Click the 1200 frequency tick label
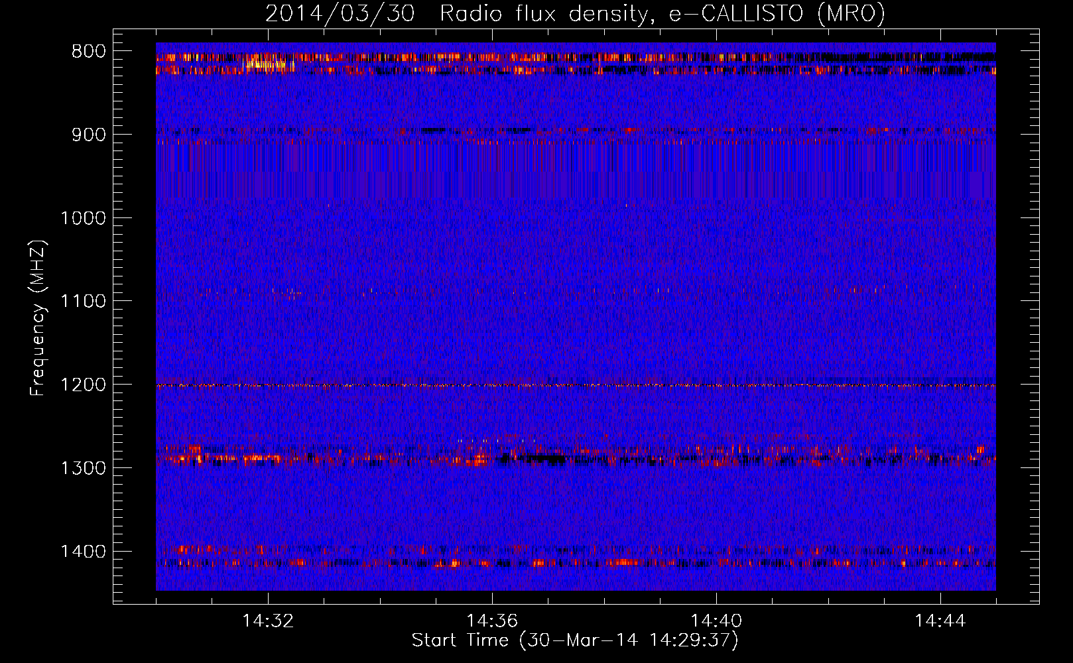This screenshot has width=1073, height=663. pos(83,385)
